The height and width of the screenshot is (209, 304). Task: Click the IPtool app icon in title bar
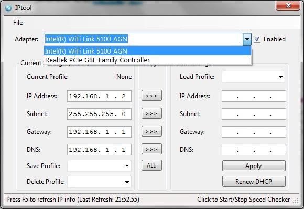pos(8,8)
